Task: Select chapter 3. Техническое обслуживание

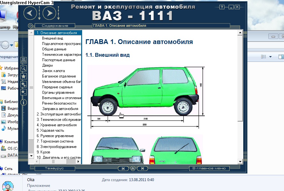Action: click(x=59, y=120)
